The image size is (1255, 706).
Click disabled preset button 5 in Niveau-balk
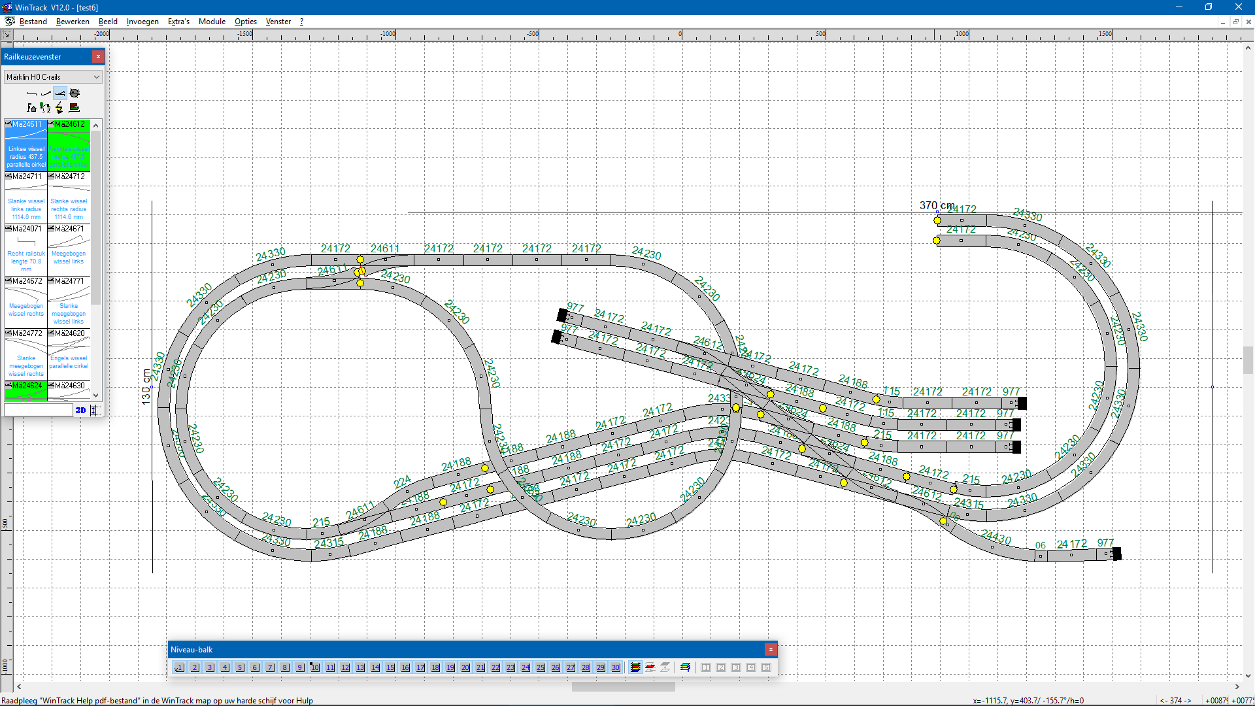point(766,667)
